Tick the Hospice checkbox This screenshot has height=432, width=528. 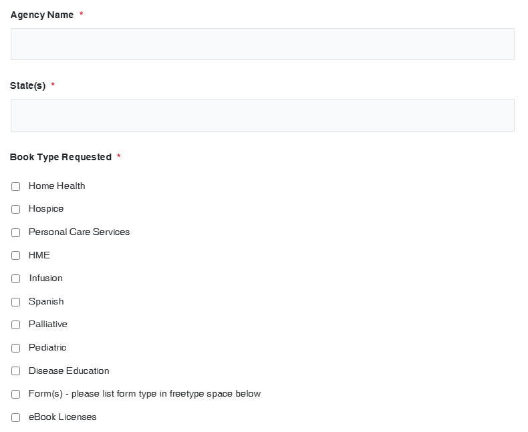click(x=15, y=209)
